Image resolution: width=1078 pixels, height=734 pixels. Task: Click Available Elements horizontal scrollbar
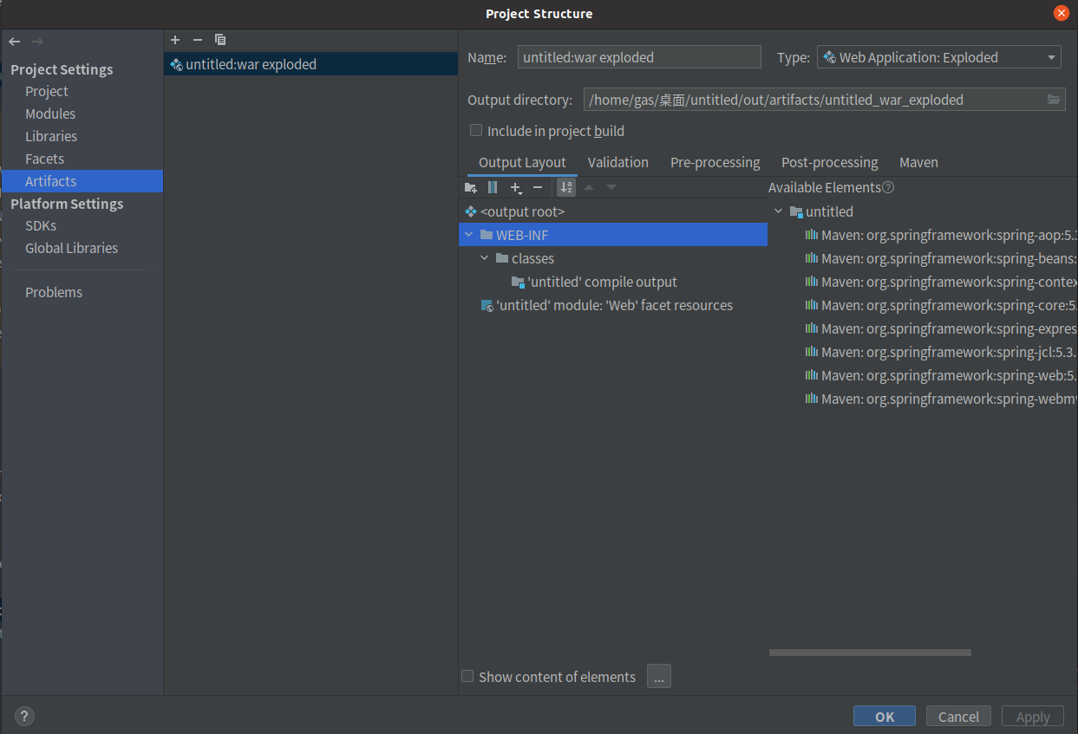[870, 653]
